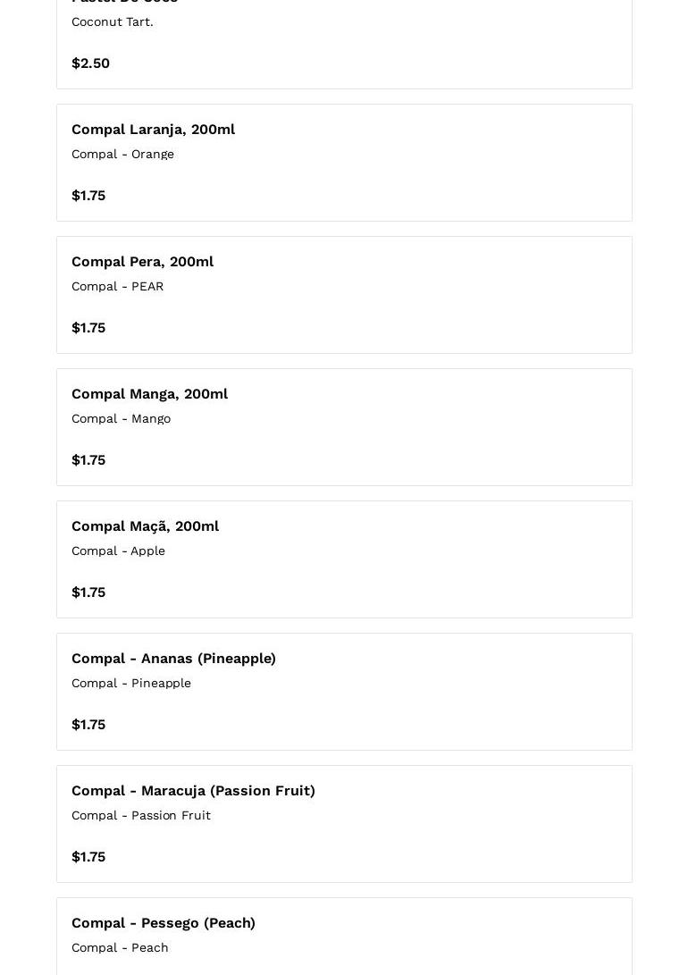Click the $2.50 Coconut Tart price
Screen dimensions: 688x975
pyautogui.click(x=90, y=63)
